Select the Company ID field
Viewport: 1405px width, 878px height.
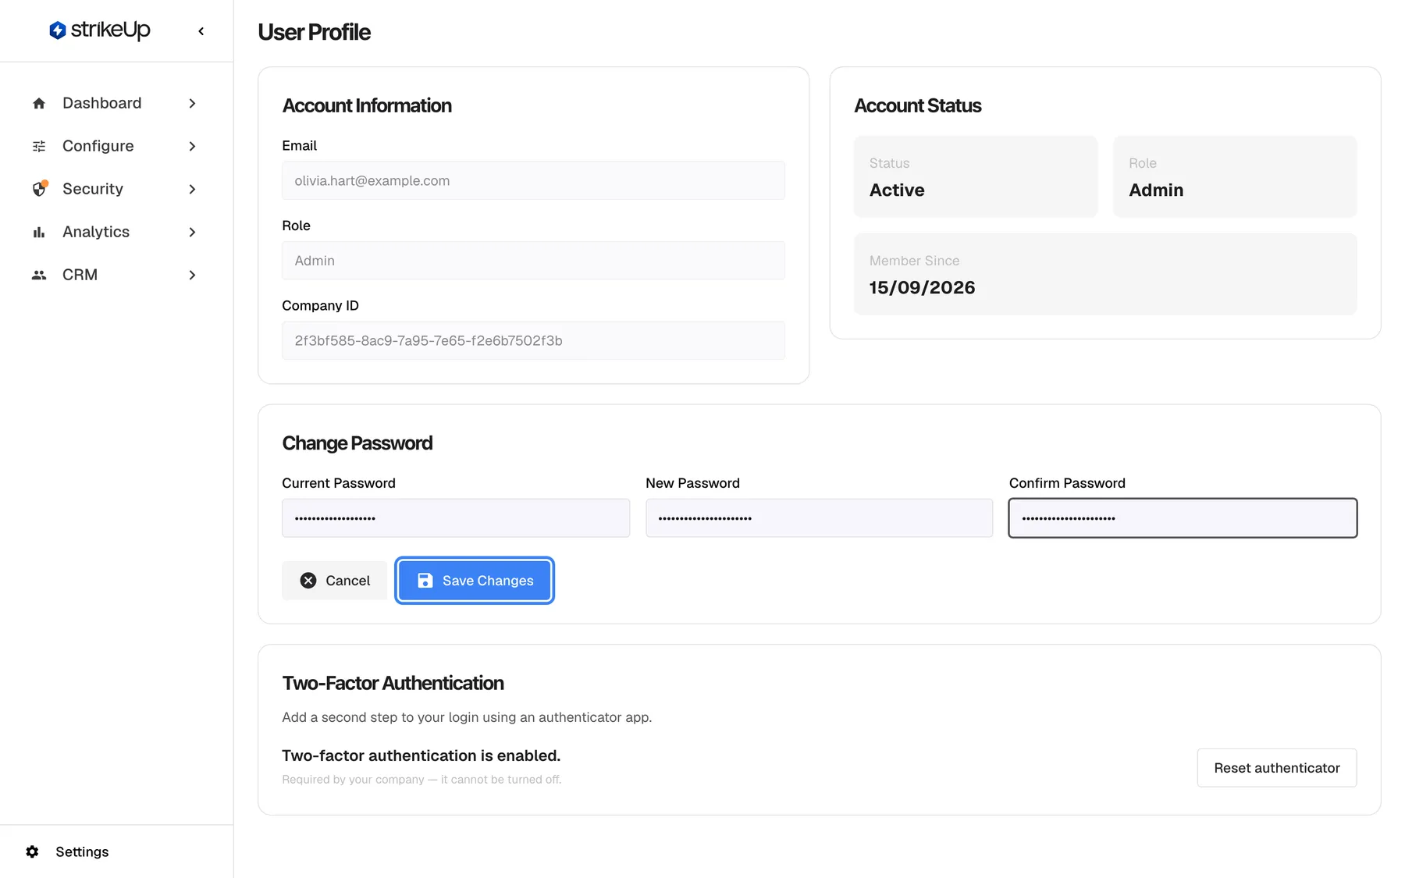click(x=533, y=340)
